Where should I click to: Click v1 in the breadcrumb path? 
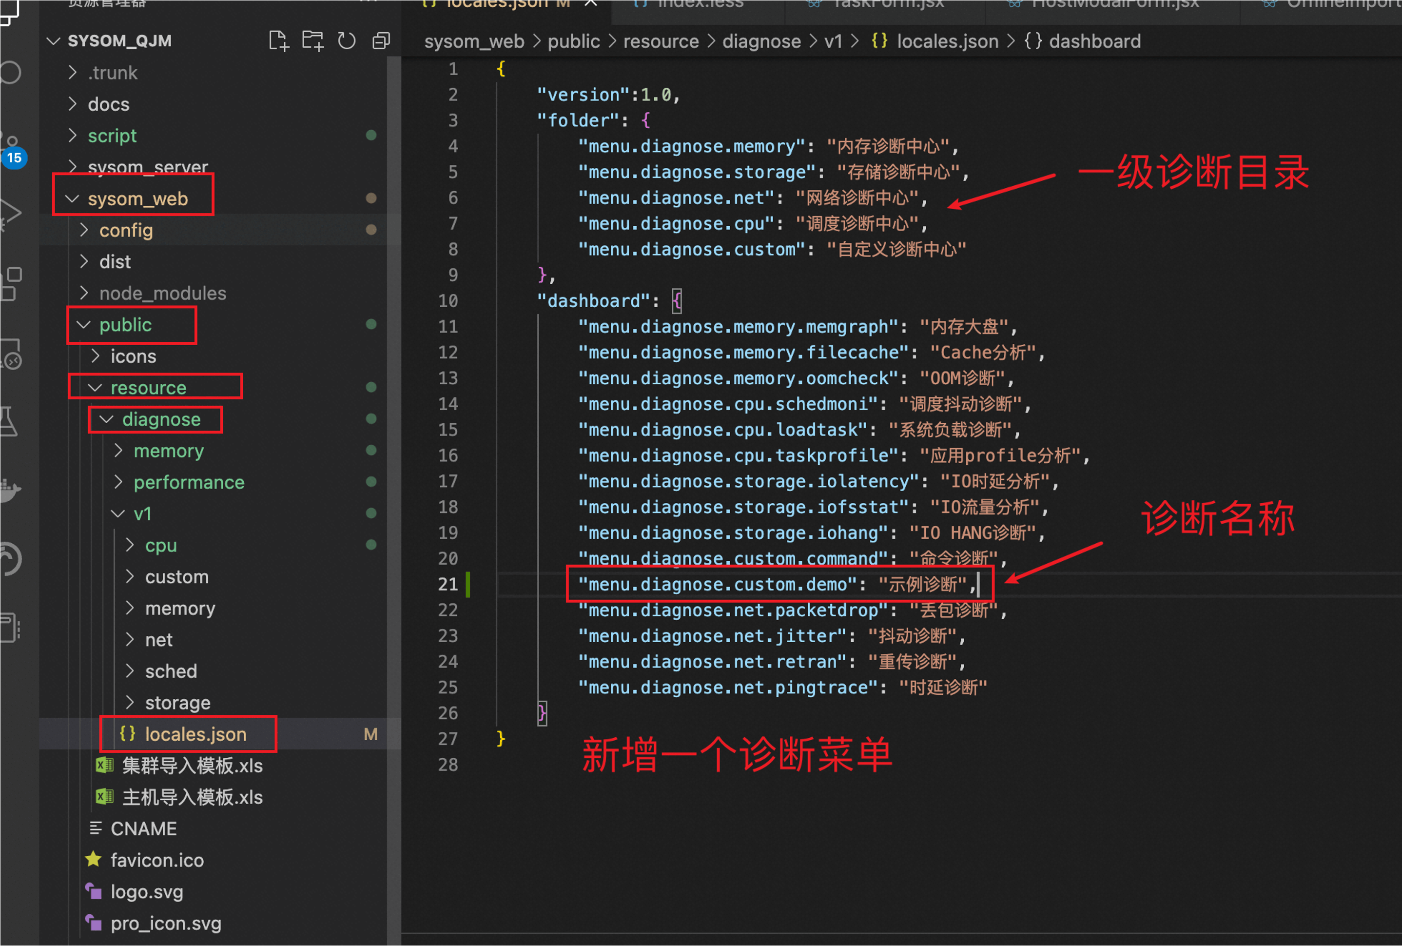(834, 41)
